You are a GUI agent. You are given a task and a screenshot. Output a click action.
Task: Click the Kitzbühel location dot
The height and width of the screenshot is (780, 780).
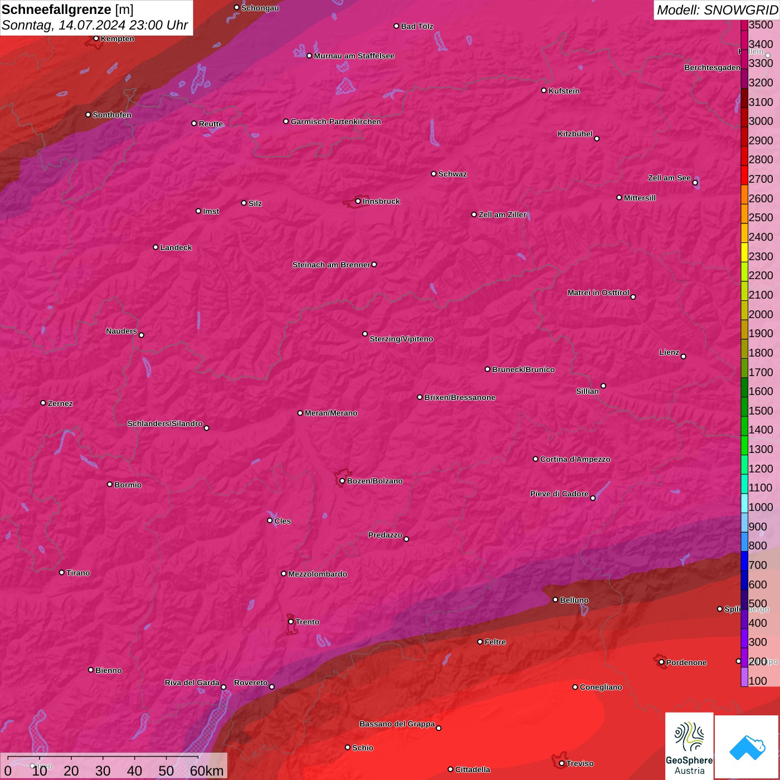coord(597,138)
